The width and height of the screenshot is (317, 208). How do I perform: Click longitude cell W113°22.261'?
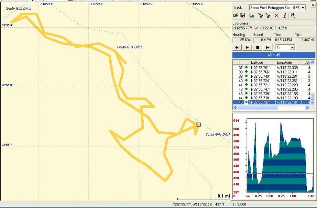[x=288, y=81]
